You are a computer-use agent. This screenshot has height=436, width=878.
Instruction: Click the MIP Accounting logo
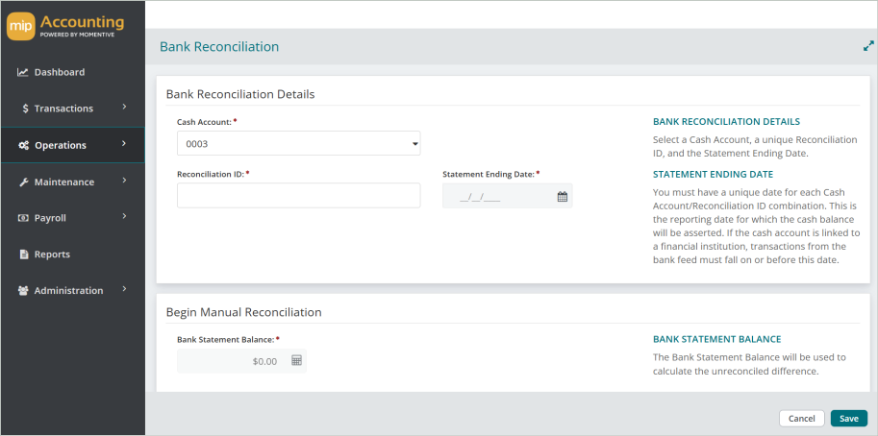point(65,27)
